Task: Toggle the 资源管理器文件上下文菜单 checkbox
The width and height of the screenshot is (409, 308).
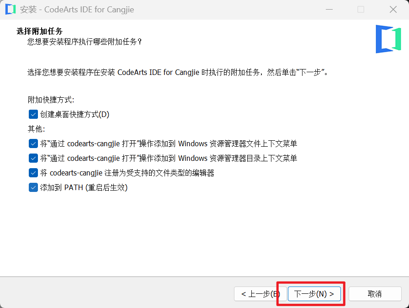Action: [x=33, y=143]
